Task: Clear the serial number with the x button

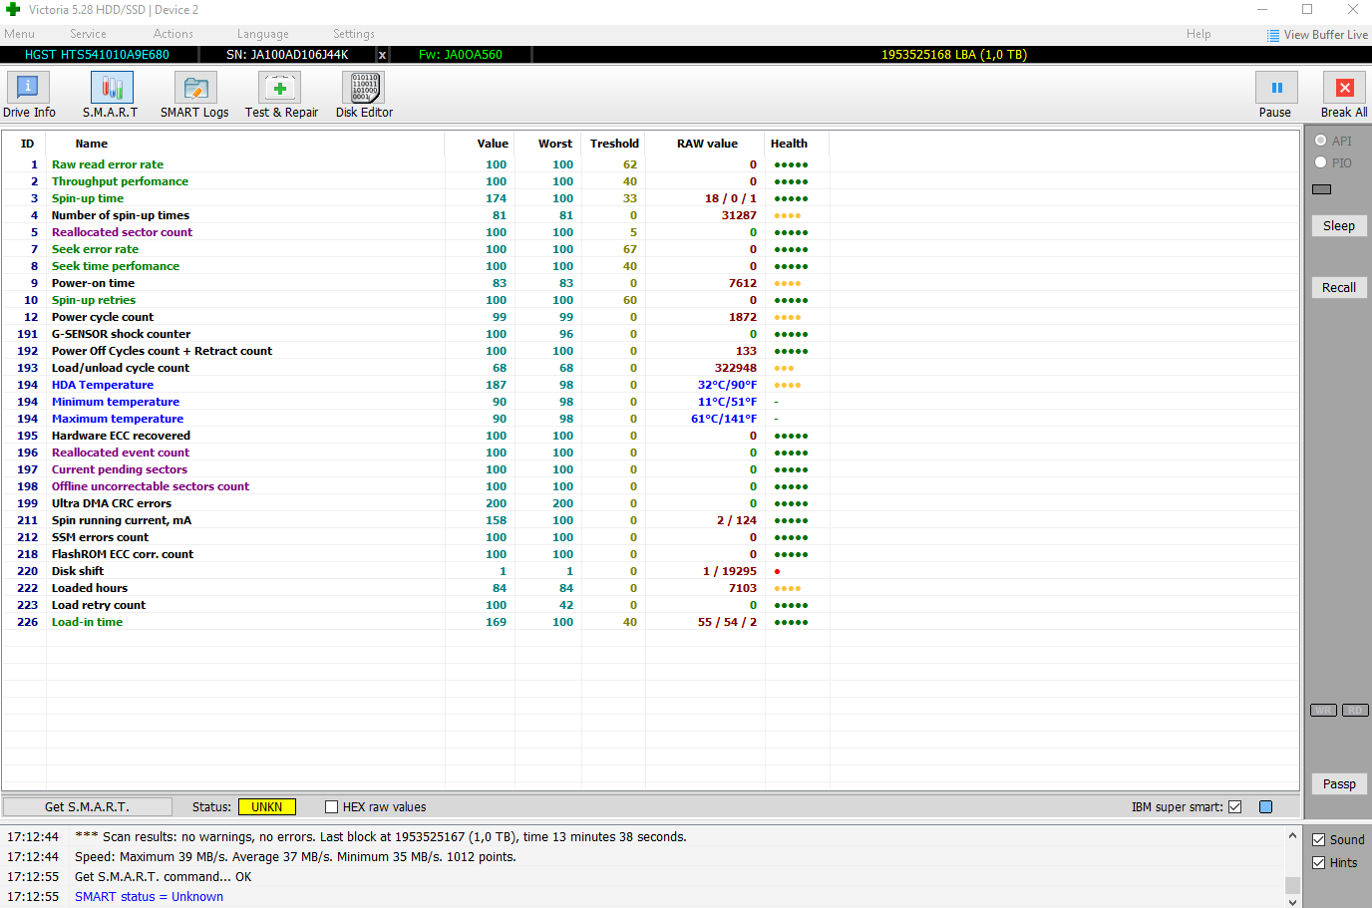Action: pyautogui.click(x=382, y=55)
